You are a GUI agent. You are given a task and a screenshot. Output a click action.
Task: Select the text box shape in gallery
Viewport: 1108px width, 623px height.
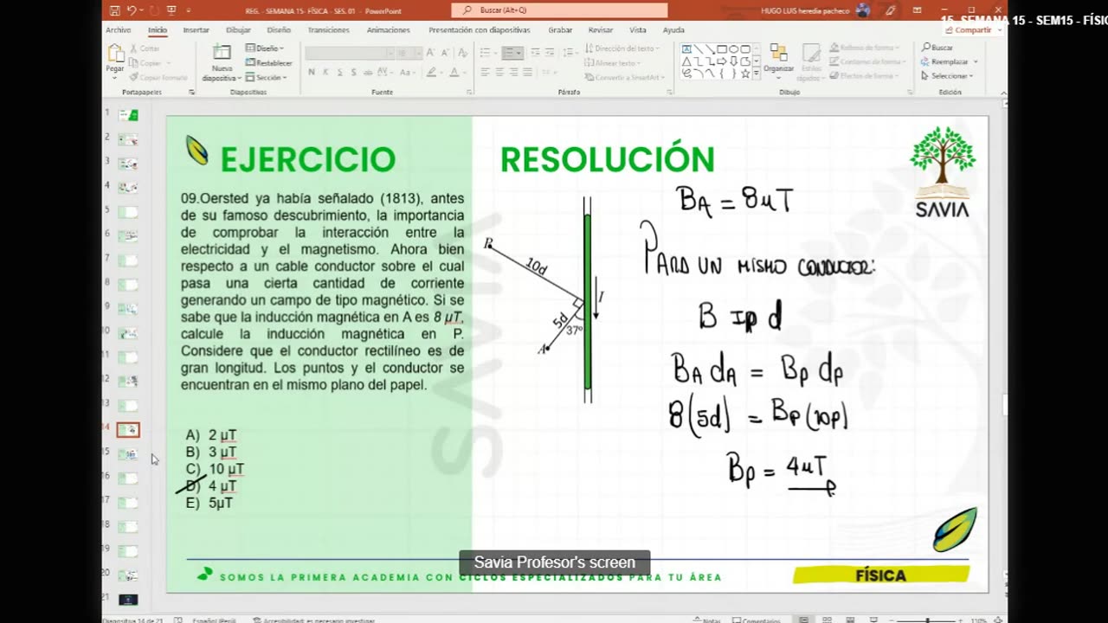click(x=687, y=49)
